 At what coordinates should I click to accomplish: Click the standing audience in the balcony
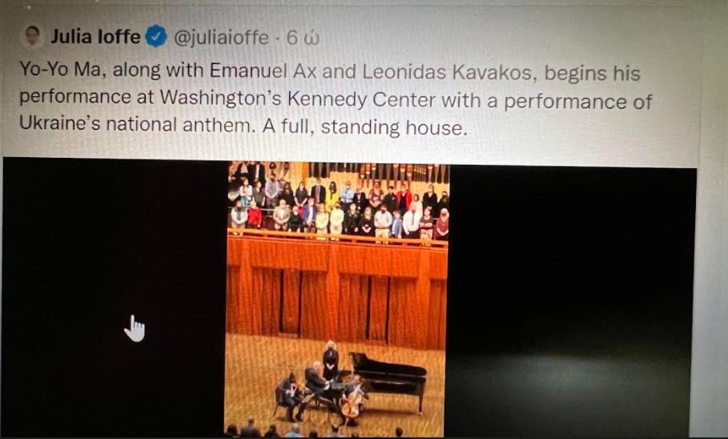(x=339, y=208)
